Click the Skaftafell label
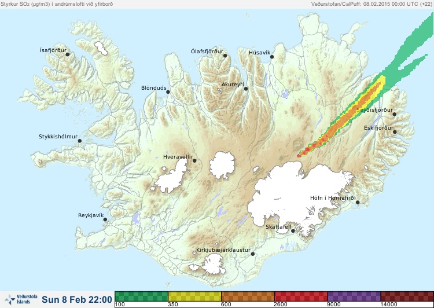 tap(278, 227)
